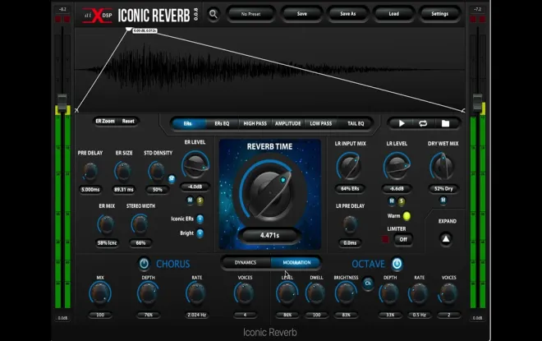Click the ER Mix knob
The width and height of the screenshot is (542, 341).
point(106,224)
